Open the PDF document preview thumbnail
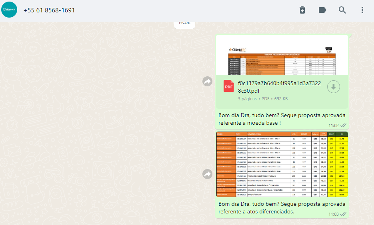The height and width of the screenshot is (225, 374). click(x=282, y=56)
